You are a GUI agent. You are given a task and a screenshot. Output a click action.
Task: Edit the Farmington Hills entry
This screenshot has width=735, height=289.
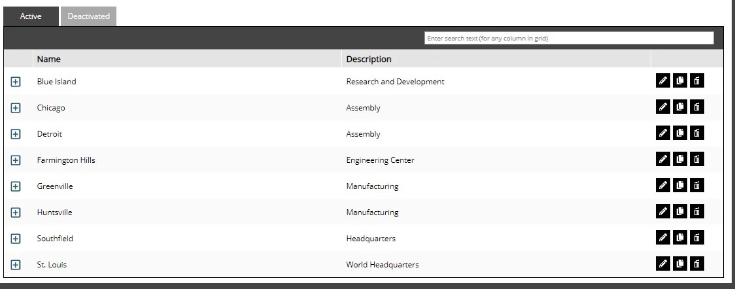point(663,159)
